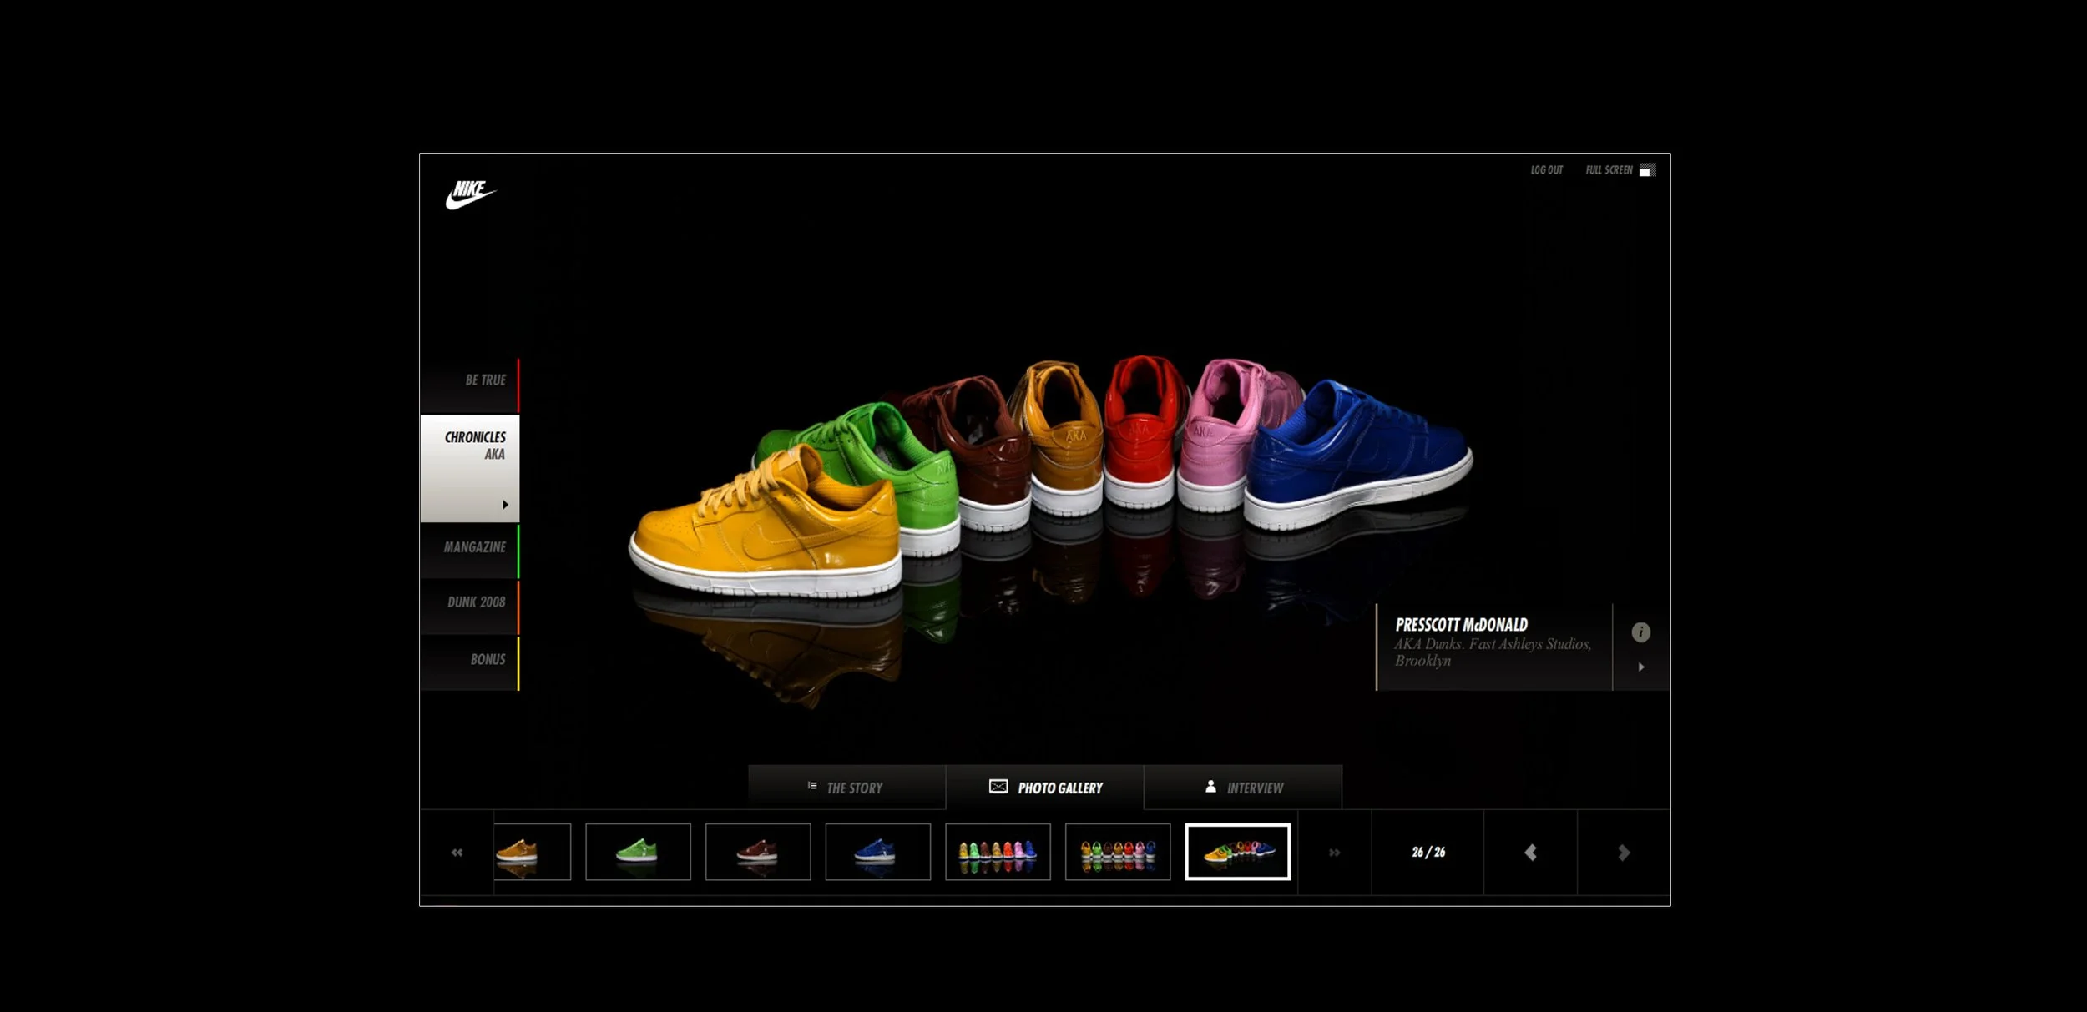Select the single blue sneaker thumbnail

point(877,852)
